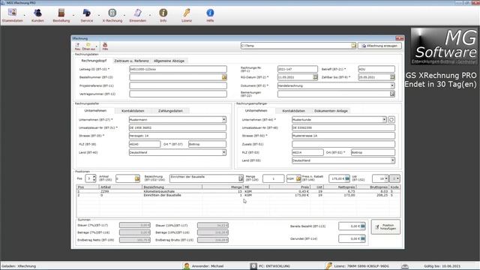
Task: Click the Leitweg-ID input field
Action: point(178,69)
